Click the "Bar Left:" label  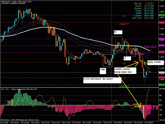(x=138, y=3)
